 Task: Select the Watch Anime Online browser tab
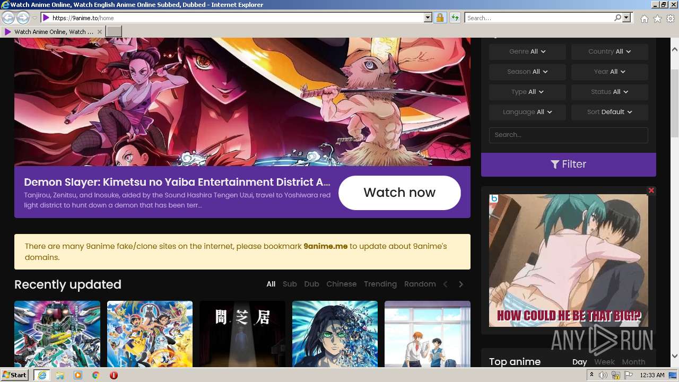pos(53,32)
